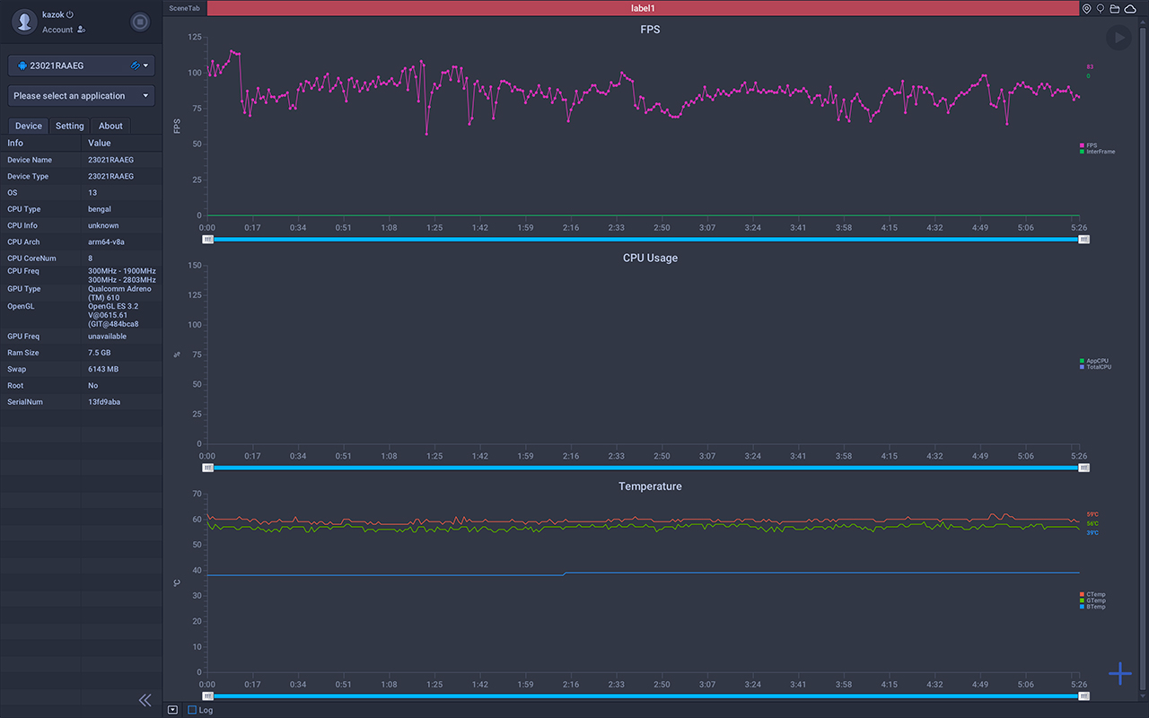Select the Device Name row
Viewport: 1149px width, 718px height.
pyautogui.click(x=81, y=160)
